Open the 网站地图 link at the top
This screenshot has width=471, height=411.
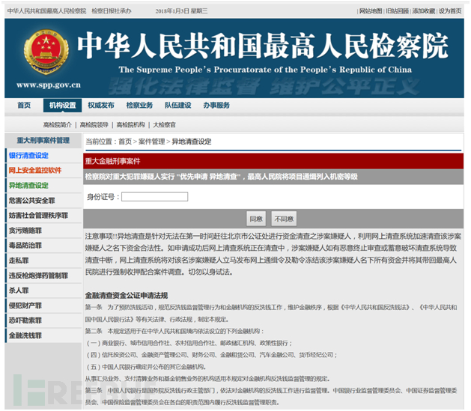click(x=371, y=11)
